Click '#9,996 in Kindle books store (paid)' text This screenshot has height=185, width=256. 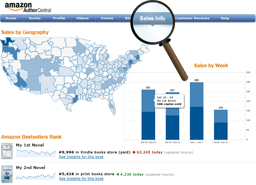pyautogui.click(x=95, y=152)
